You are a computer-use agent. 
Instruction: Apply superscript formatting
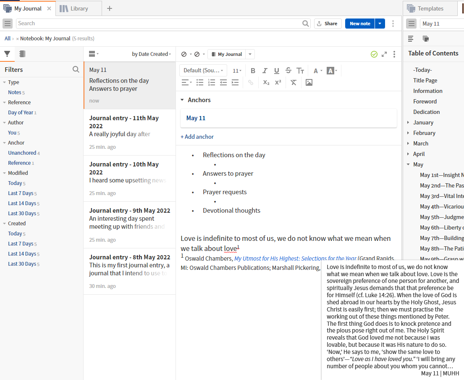pyautogui.click(x=278, y=82)
